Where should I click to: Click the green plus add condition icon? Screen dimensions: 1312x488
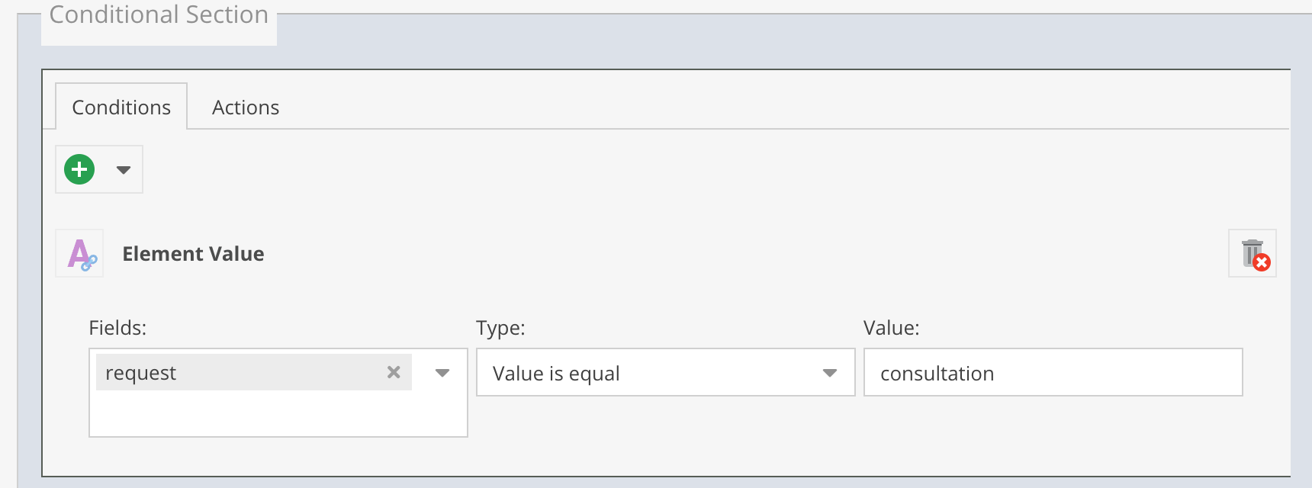(x=79, y=169)
